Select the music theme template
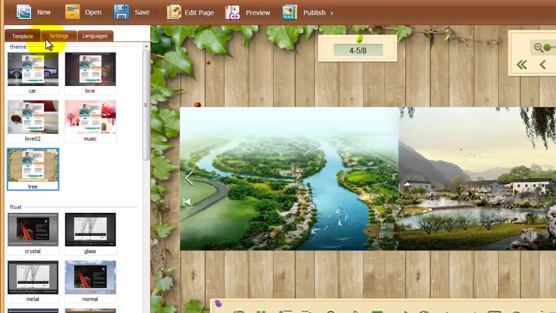 point(90,121)
